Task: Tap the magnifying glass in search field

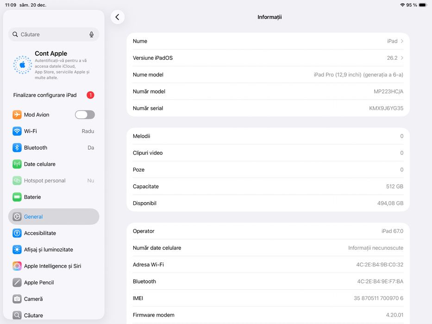Action: click(15, 34)
